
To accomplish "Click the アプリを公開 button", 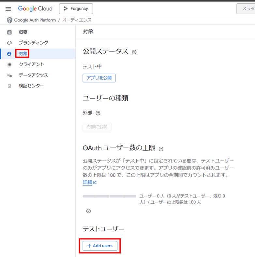I will tap(99, 78).
